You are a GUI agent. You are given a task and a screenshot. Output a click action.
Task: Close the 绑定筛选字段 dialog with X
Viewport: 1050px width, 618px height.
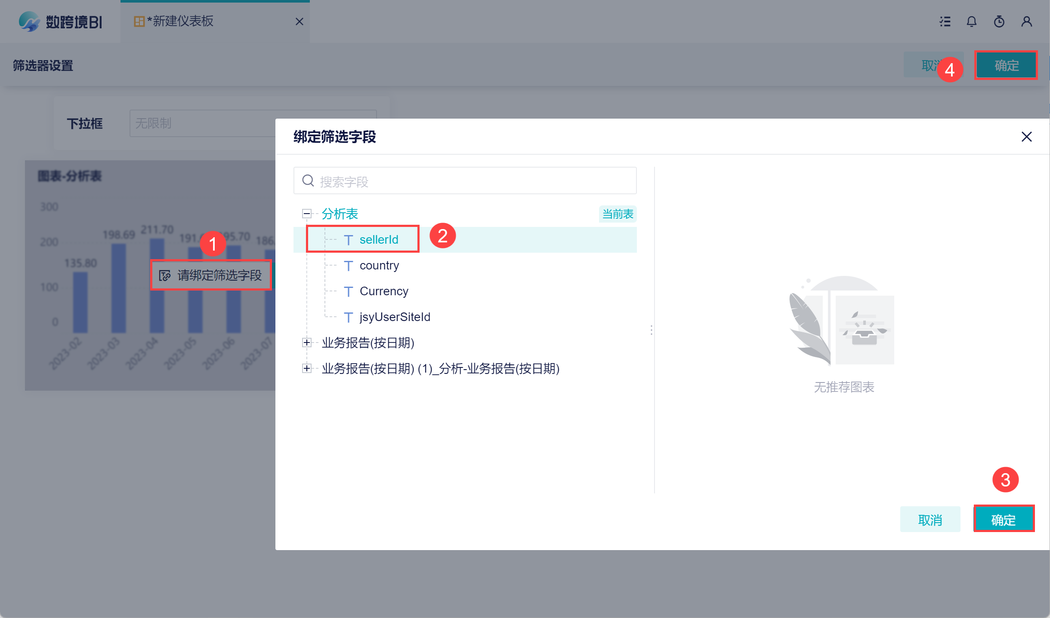click(x=1027, y=137)
